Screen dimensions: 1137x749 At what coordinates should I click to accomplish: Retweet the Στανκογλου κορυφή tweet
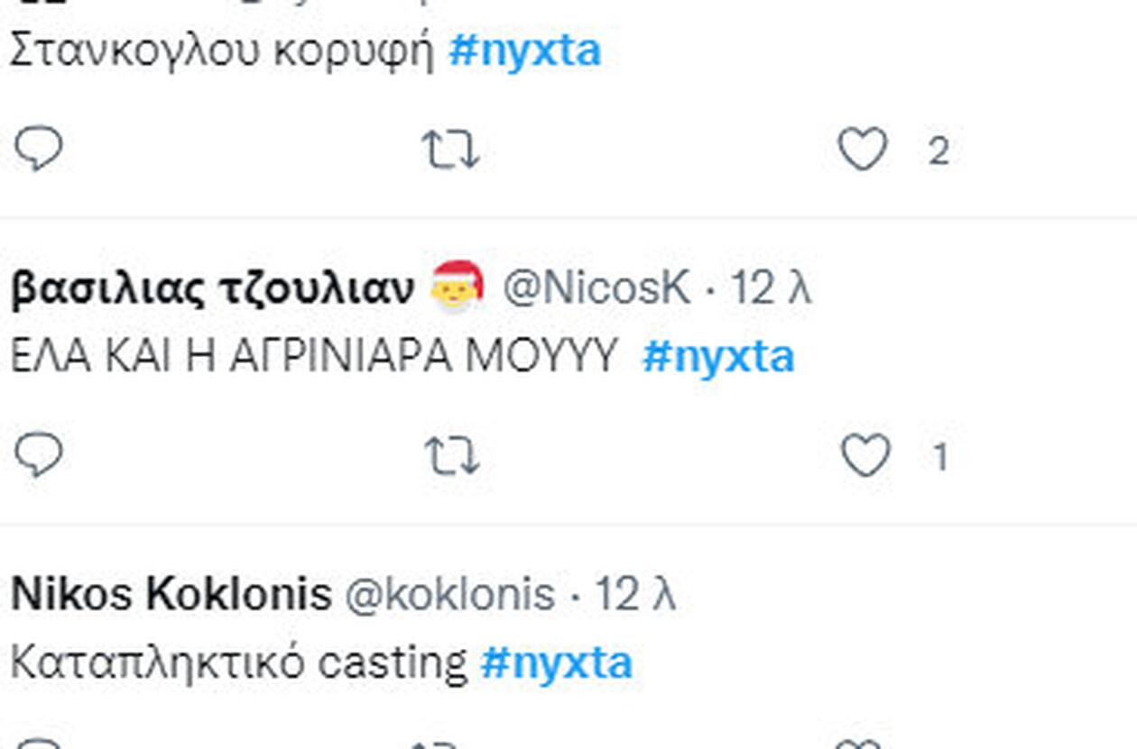pos(450,151)
